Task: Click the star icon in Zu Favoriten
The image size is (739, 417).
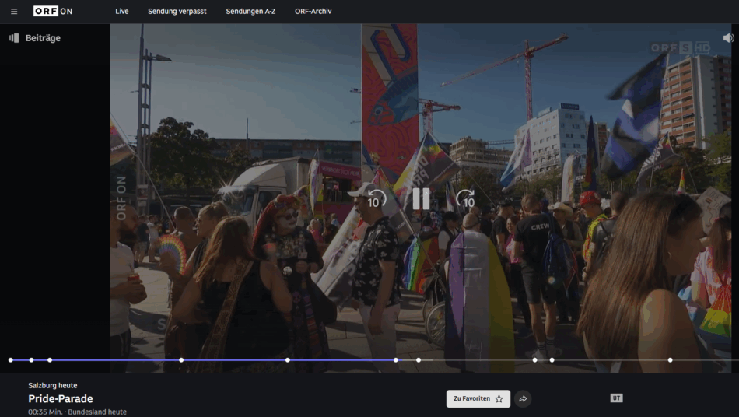Action: point(499,399)
